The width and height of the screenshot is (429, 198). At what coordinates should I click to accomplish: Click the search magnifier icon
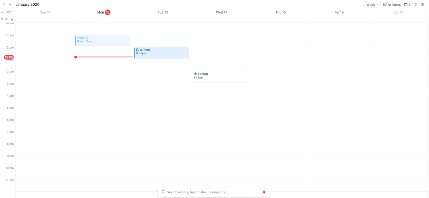(x=163, y=192)
